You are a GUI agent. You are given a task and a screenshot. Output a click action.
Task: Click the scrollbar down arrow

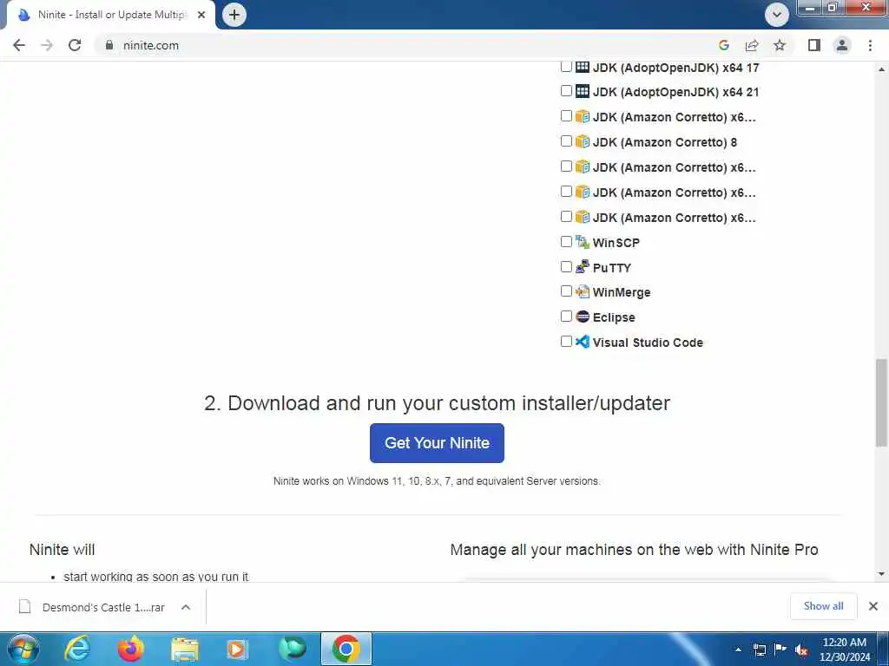pos(882,574)
